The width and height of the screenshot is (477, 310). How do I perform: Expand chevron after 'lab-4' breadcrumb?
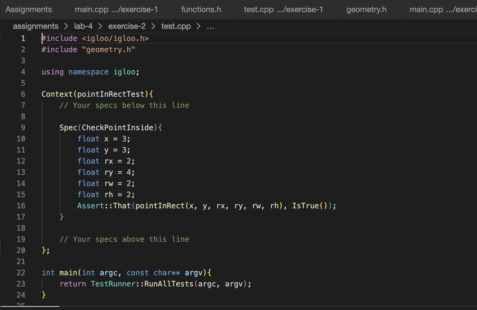(100, 26)
